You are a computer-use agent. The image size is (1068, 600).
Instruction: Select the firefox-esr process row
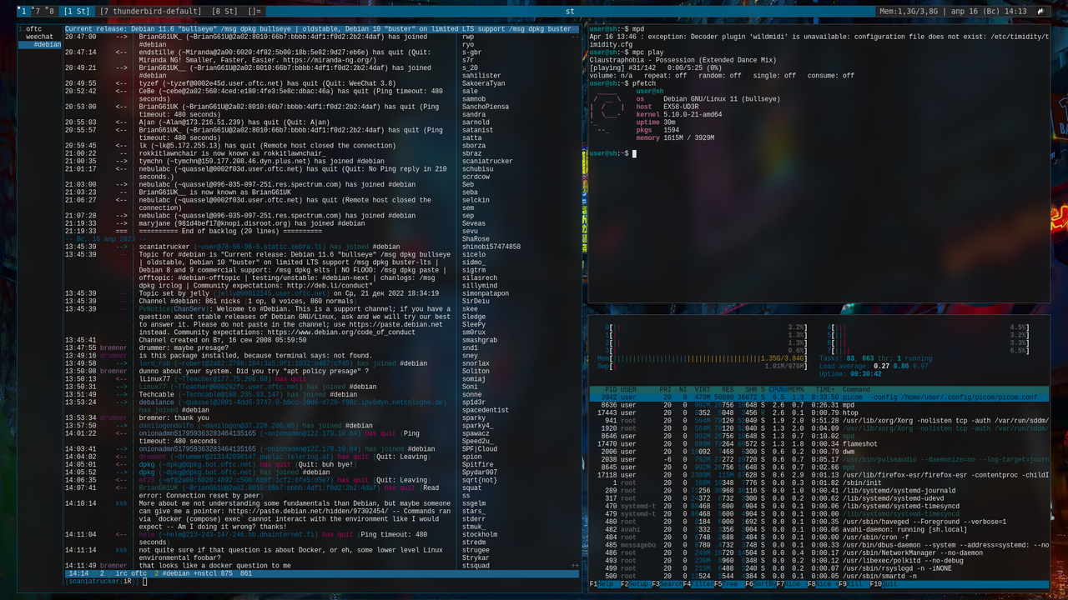(819, 475)
